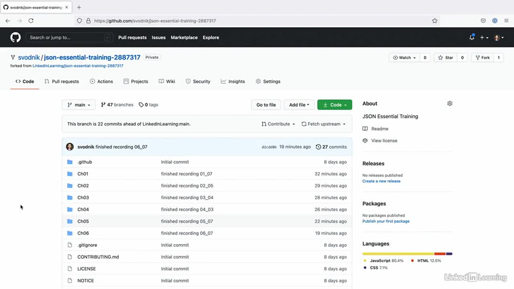The image size is (514, 289).
Task: Open the Actions tab
Action: click(x=101, y=81)
